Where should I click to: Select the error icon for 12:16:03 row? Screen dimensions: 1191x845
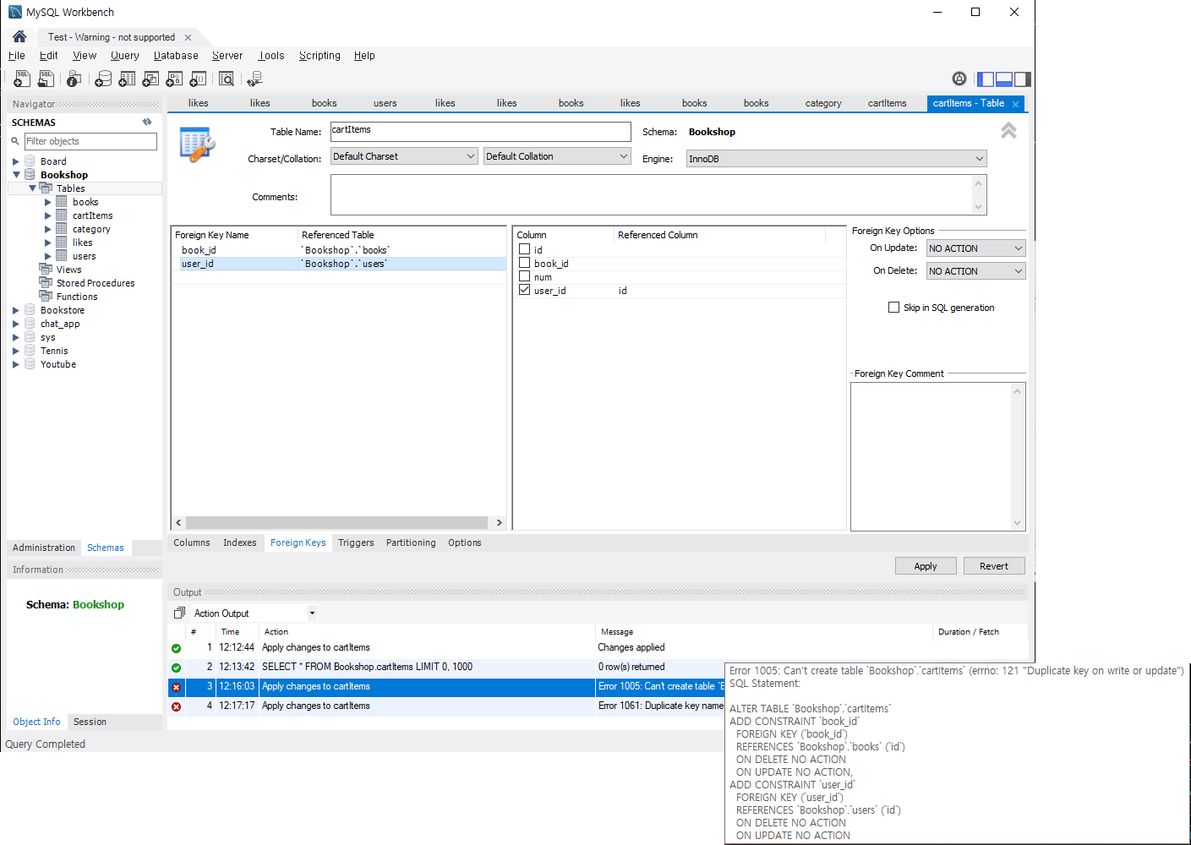[176, 687]
